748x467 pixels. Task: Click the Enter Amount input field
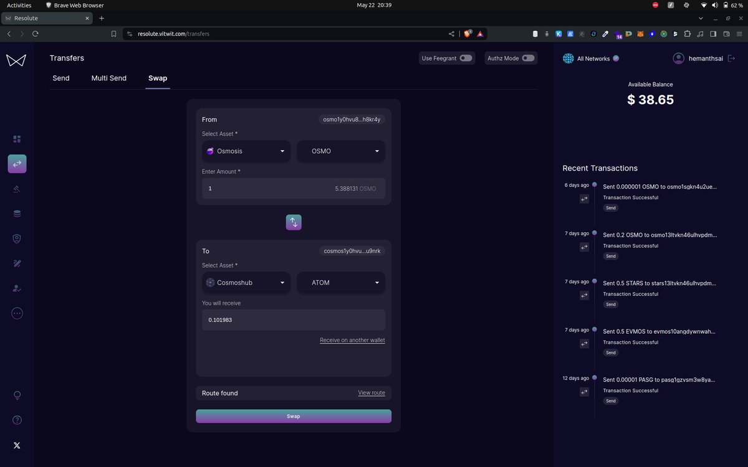pos(294,188)
